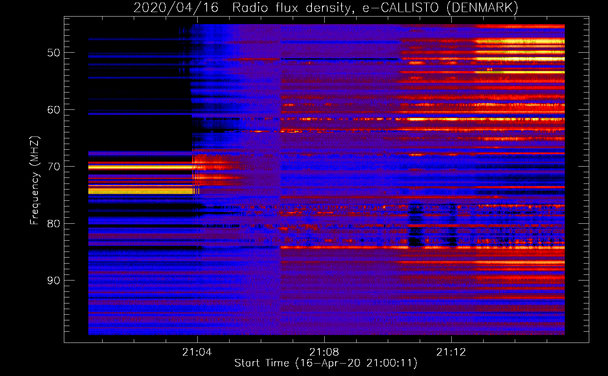Click the 21:12 time tick label
Viewport: 608px width, 376px height.
click(x=451, y=352)
